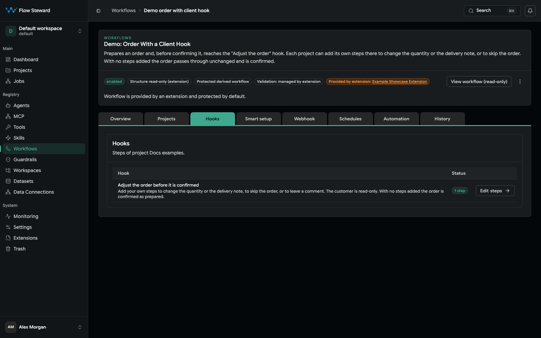The image size is (541, 338).
Task: Click the Agents sidebar icon
Action: 8,105
